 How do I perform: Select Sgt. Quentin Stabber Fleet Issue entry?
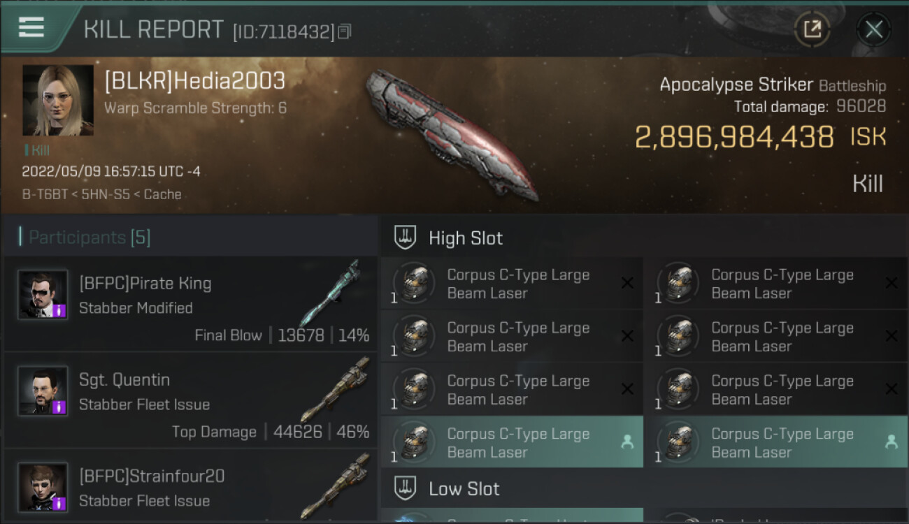tap(190, 400)
